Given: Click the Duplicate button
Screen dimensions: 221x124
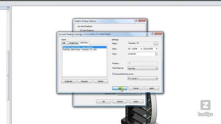Looking at the screenshot, I should click(x=69, y=81).
